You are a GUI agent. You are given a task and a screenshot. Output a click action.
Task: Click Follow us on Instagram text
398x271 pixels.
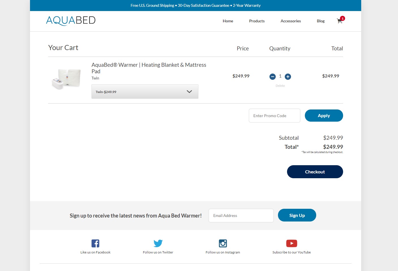(223, 252)
